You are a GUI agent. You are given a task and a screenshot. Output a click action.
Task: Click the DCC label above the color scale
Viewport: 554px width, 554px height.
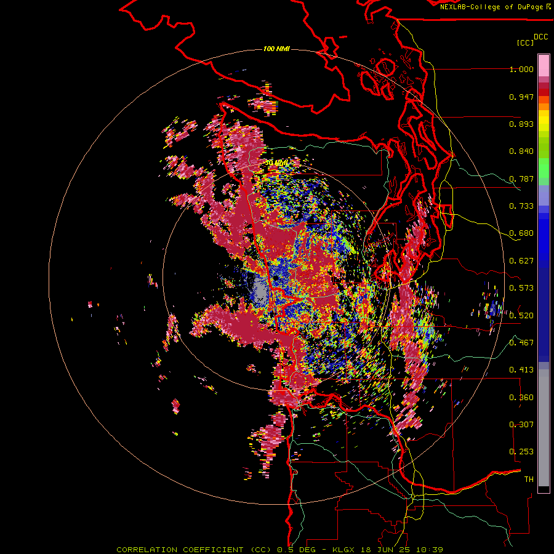[541, 37]
